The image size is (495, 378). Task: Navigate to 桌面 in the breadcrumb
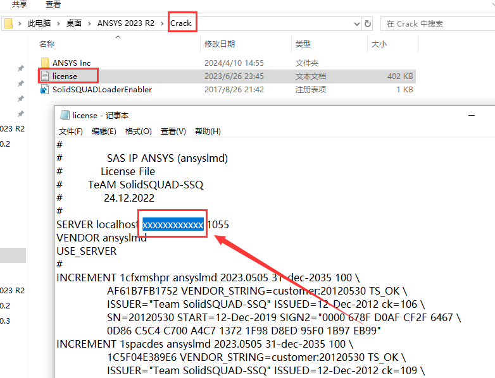74,23
